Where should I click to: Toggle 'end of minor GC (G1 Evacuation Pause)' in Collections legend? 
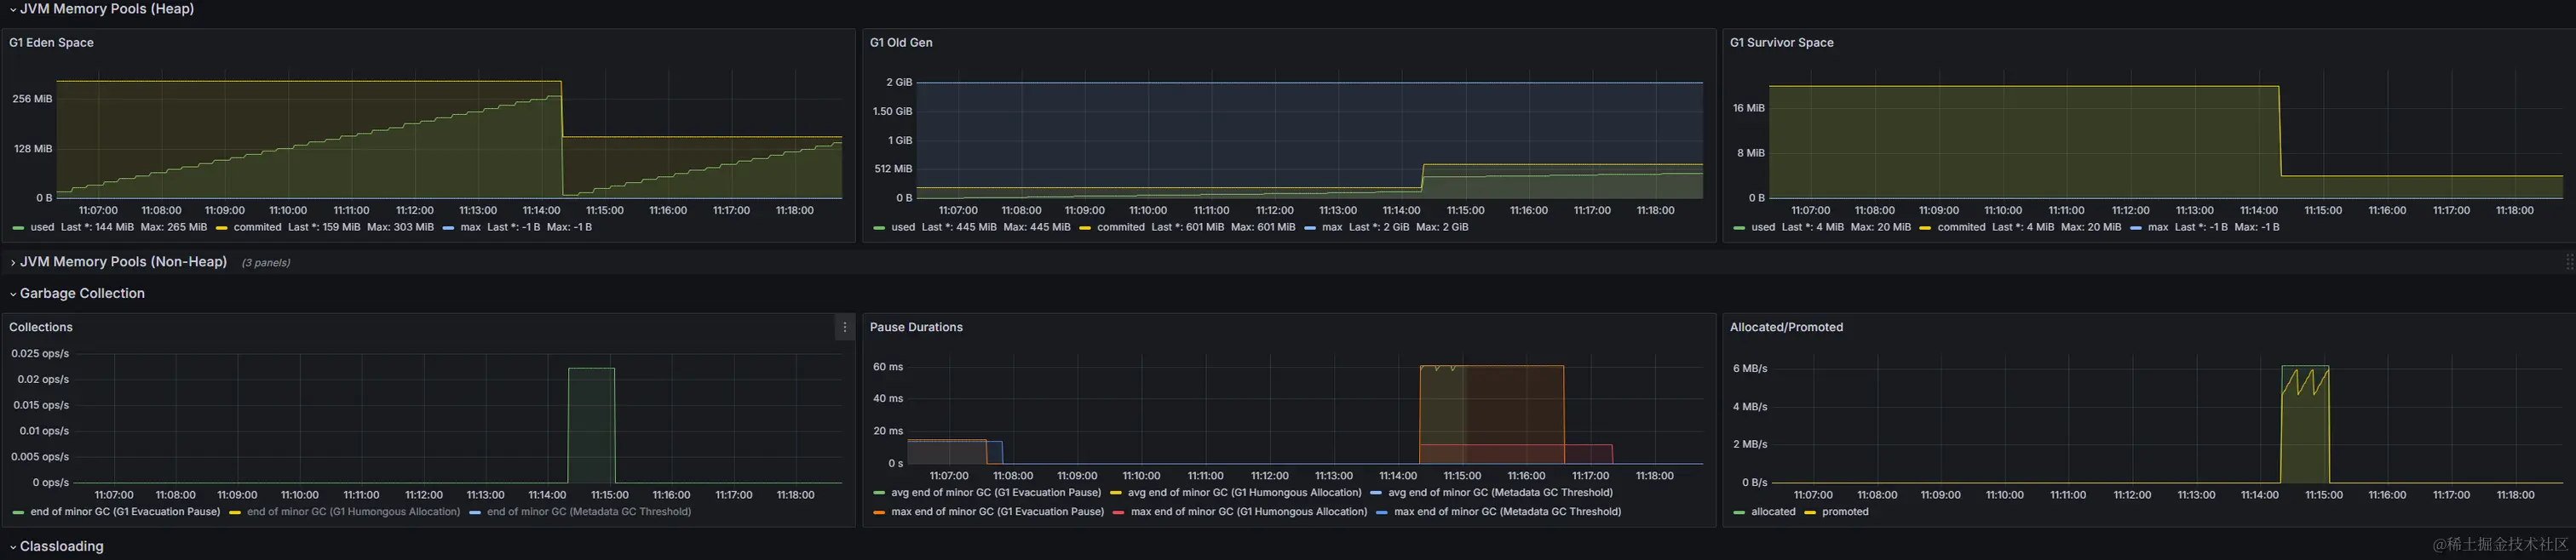pyautogui.click(x=125, y=511)
